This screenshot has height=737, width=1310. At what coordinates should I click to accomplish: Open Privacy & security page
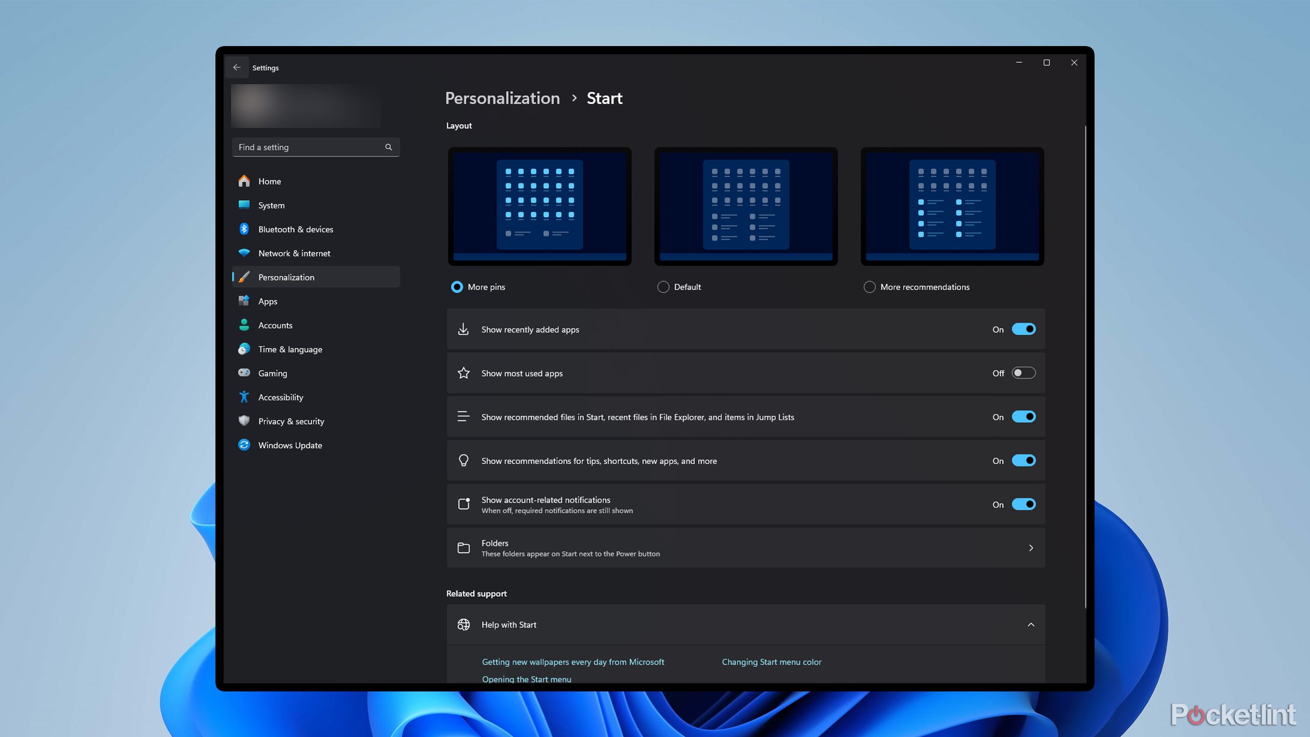click(316, 421)
